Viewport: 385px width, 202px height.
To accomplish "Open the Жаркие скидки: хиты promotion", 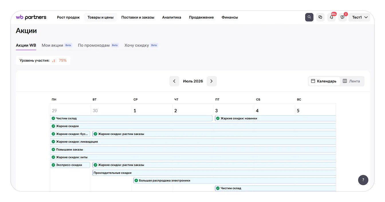I will pos(193,157).
